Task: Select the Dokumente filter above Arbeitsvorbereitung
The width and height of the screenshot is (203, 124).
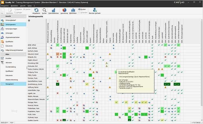Action: [13, 76]
